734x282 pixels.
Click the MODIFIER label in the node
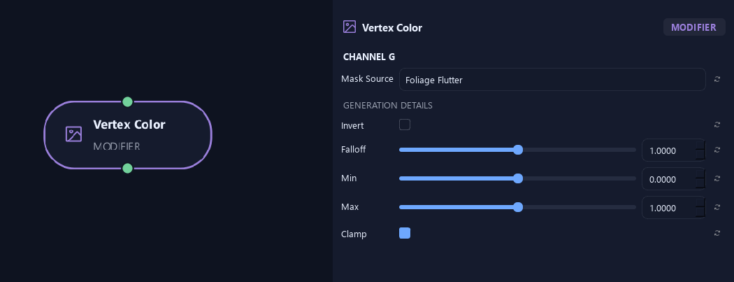coord(117,146)
